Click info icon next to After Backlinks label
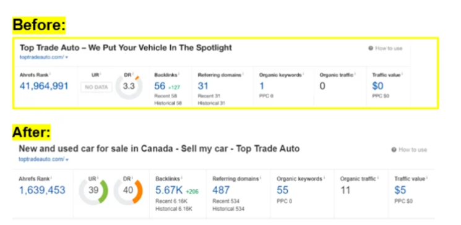The height and width of the screenshot is (225, 461). tap(181, 177)
